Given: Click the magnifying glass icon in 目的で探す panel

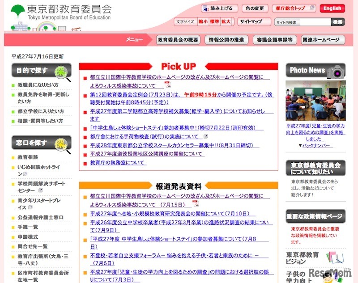Looking at the screenshot, I should (62, 73).
